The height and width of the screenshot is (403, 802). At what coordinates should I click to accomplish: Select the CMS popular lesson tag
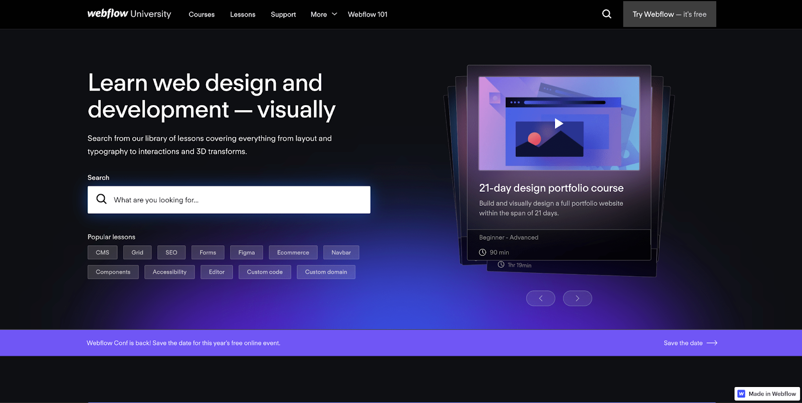coord(102,252)
